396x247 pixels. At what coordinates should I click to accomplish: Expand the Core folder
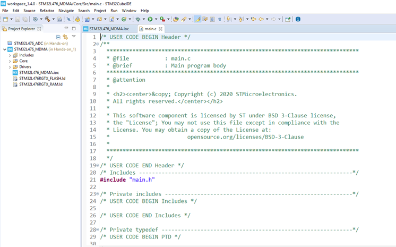tap(10, 61)
